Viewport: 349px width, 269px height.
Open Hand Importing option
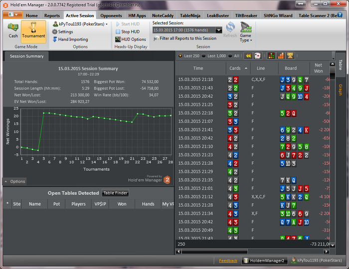[x=70, y=39]
